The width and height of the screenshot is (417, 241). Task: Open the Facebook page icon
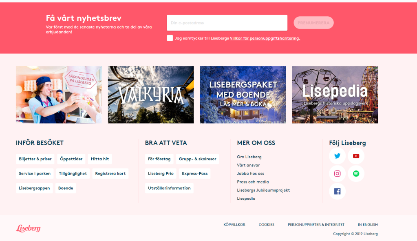pos(337,191)
